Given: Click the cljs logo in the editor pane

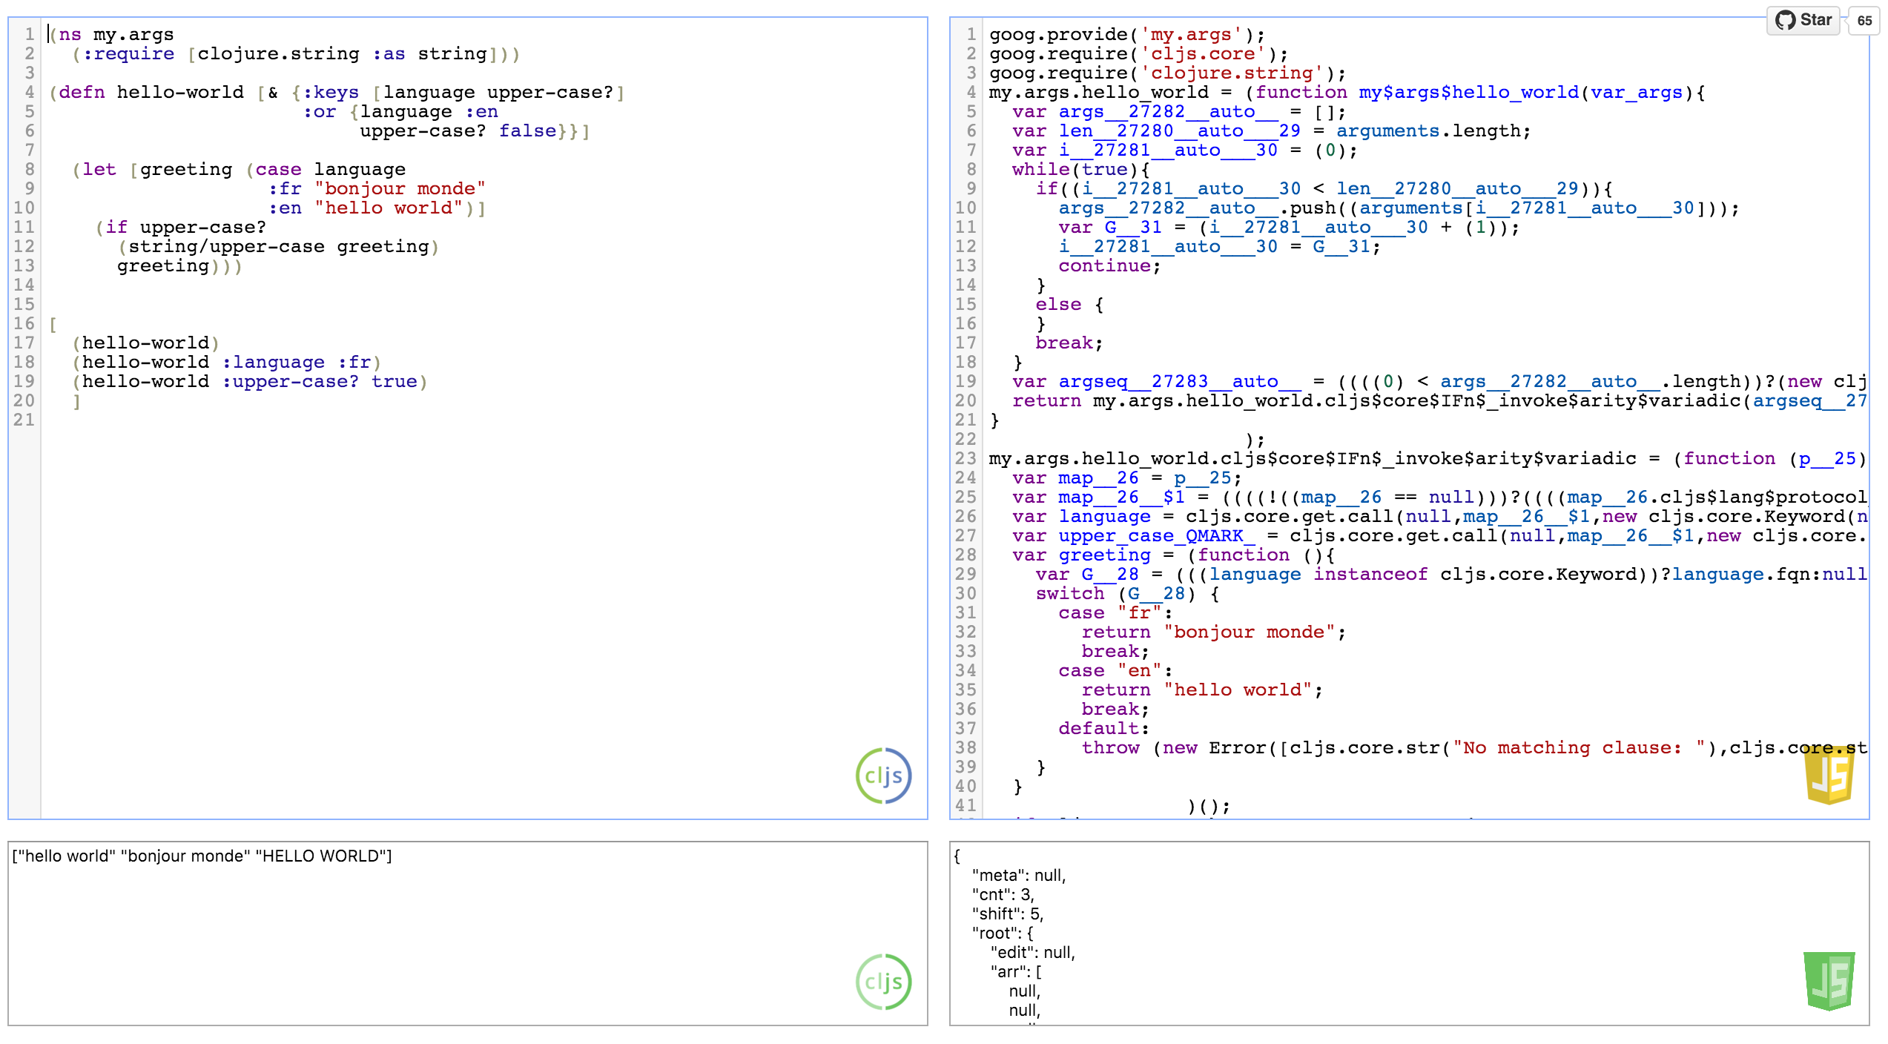Looking at the screenshot, I should pyautogui.click(x=883, y=776).
